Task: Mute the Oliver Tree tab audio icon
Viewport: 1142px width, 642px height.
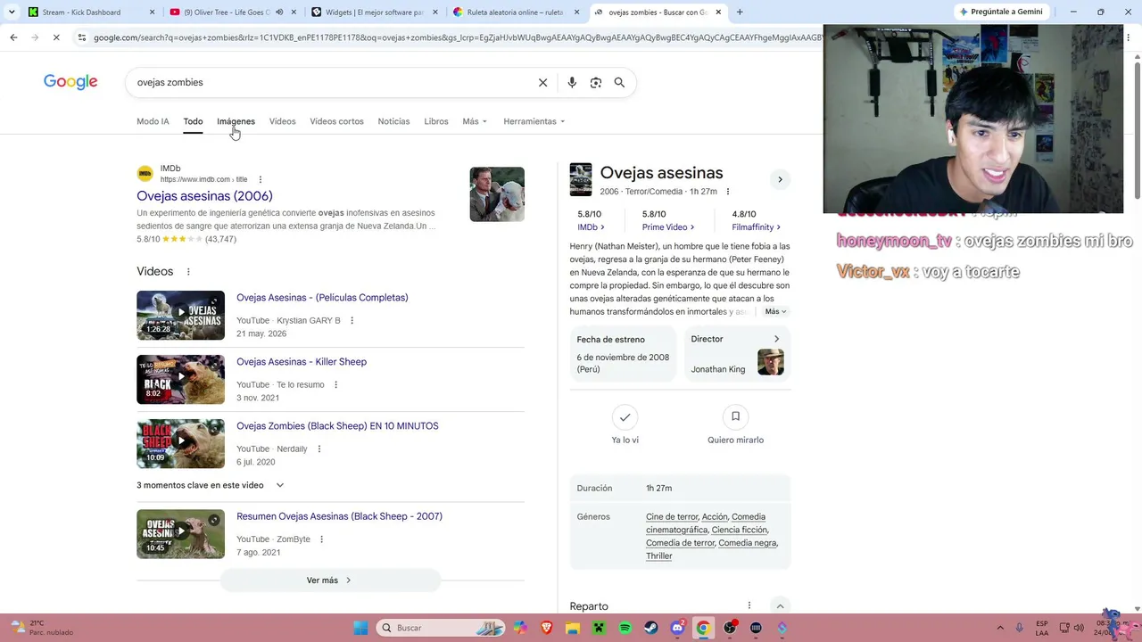Action: click(x=279, y=12)
